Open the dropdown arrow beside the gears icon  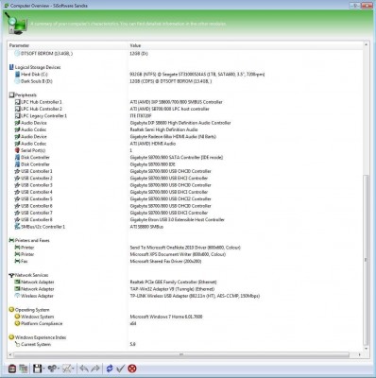pyautogui.click(x=59, y=369)
